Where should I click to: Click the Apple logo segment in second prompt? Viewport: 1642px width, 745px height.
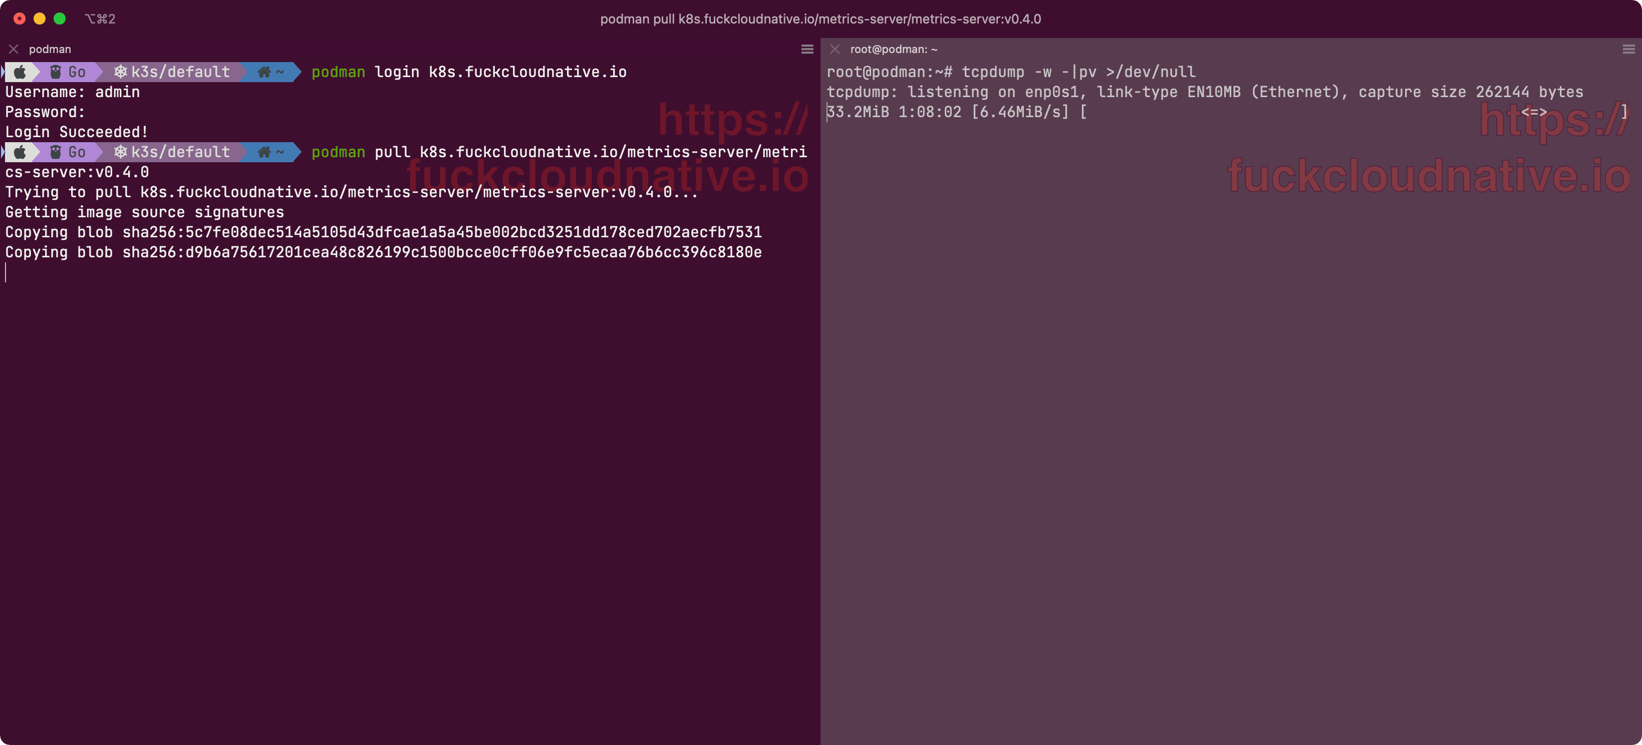coord(21,152)
